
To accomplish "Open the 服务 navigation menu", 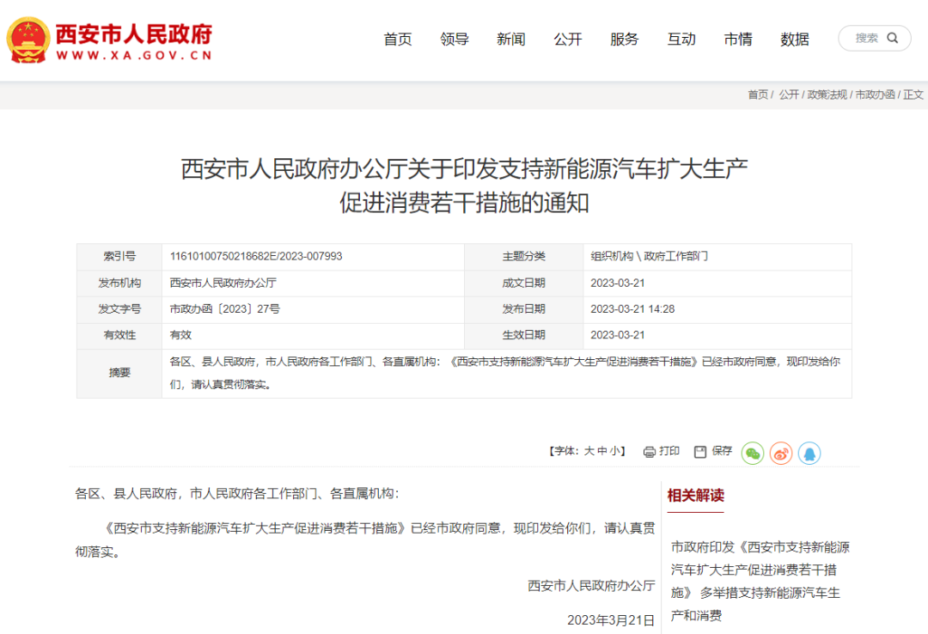I will (625, 39).
